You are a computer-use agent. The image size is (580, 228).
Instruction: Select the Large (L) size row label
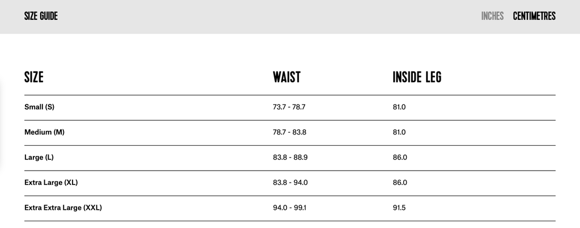coord(39,157)
